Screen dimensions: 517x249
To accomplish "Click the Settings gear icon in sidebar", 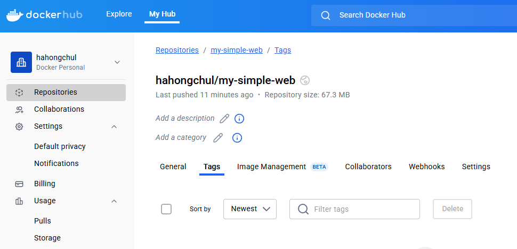I will coord(19,127).
